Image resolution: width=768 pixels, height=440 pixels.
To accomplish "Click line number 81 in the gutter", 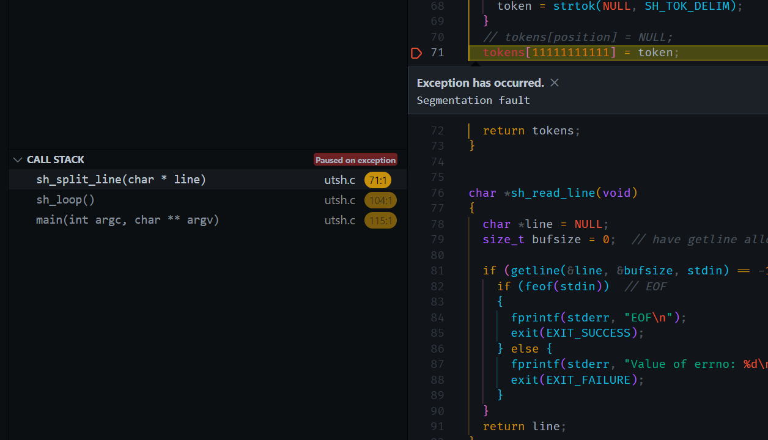I will [x=437, y=271].
